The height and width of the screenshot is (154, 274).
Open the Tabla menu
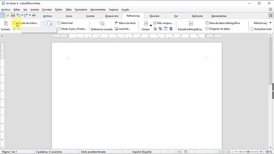tap(68, 9)
